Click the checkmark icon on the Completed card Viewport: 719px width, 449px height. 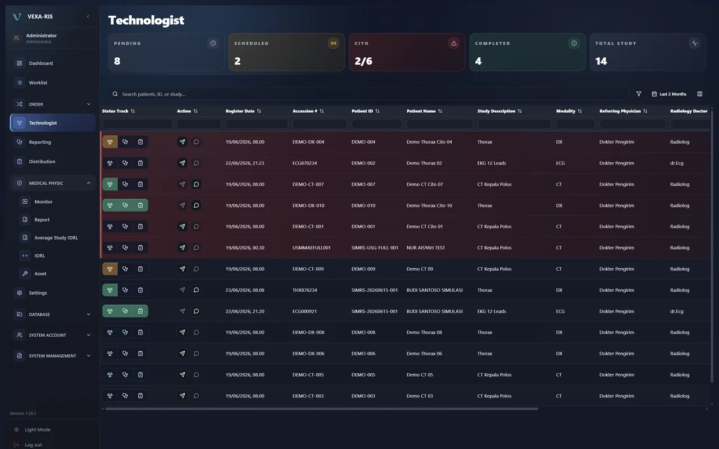(x=574, y=43)
